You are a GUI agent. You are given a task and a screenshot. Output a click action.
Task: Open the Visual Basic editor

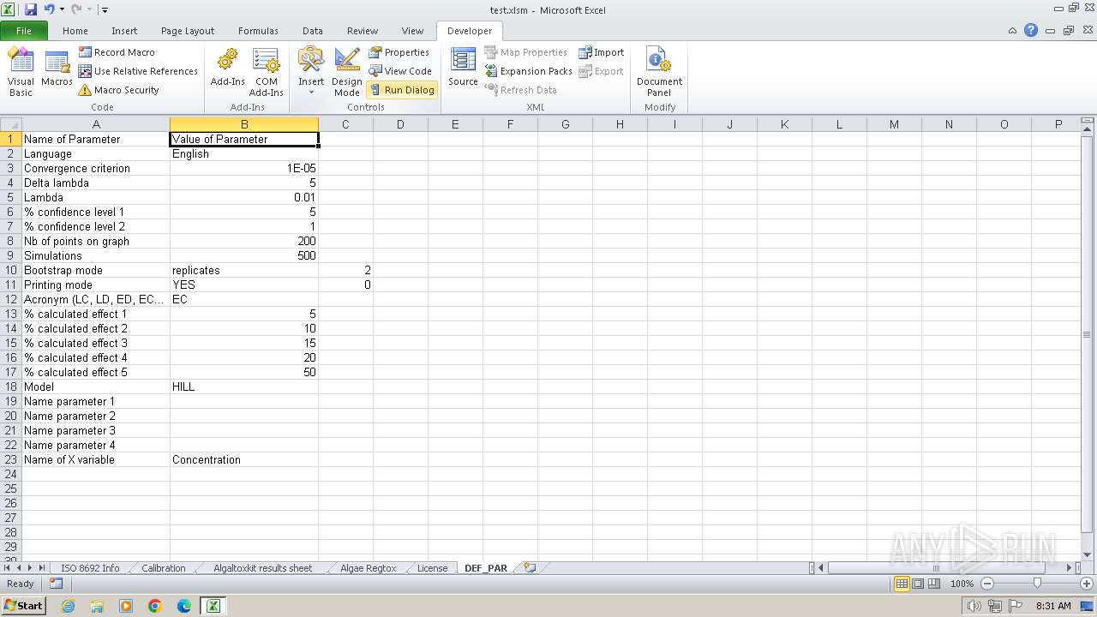click(x=21, y=72)
